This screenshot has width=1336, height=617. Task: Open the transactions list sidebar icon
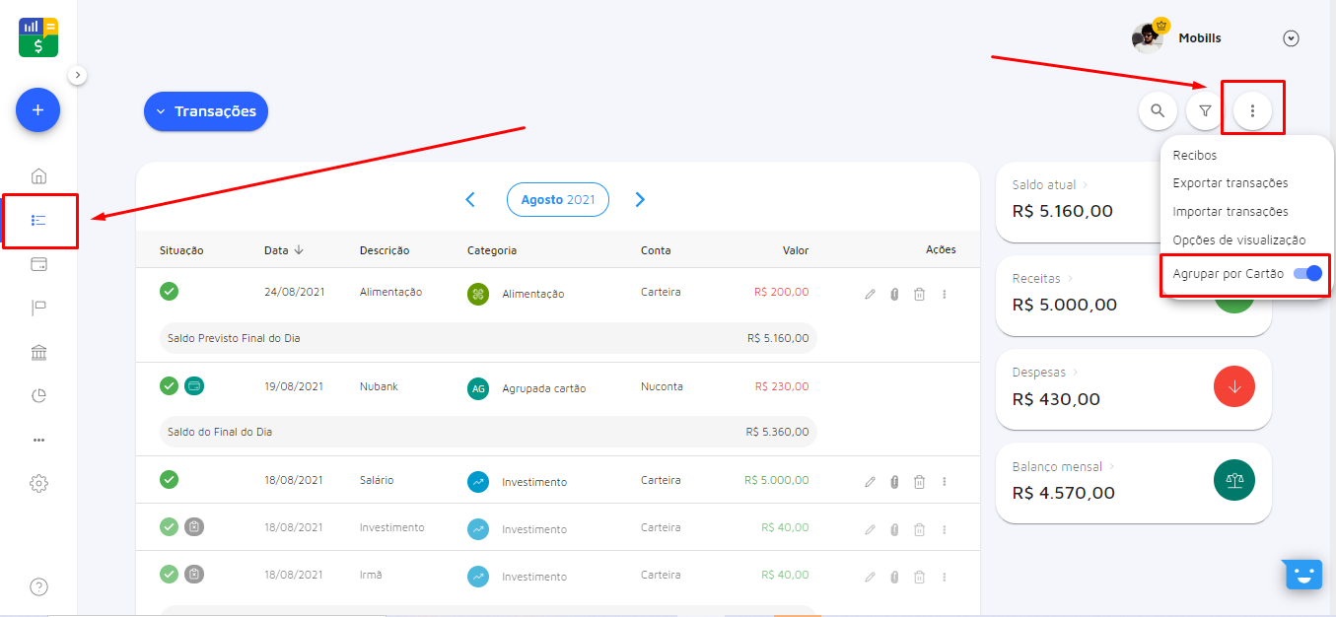coord(38,220)
